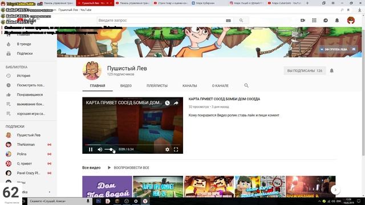Open the Дом Под водой video thumbnail
Screen dimensions: 365x205
pos(107,187)
